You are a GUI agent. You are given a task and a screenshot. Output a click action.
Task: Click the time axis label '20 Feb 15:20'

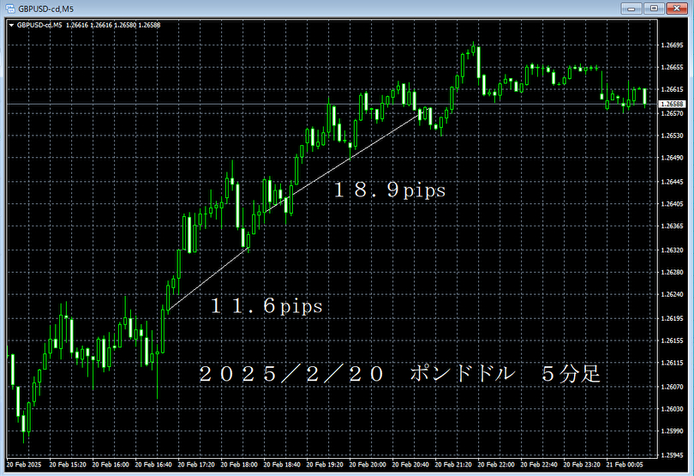68,465
